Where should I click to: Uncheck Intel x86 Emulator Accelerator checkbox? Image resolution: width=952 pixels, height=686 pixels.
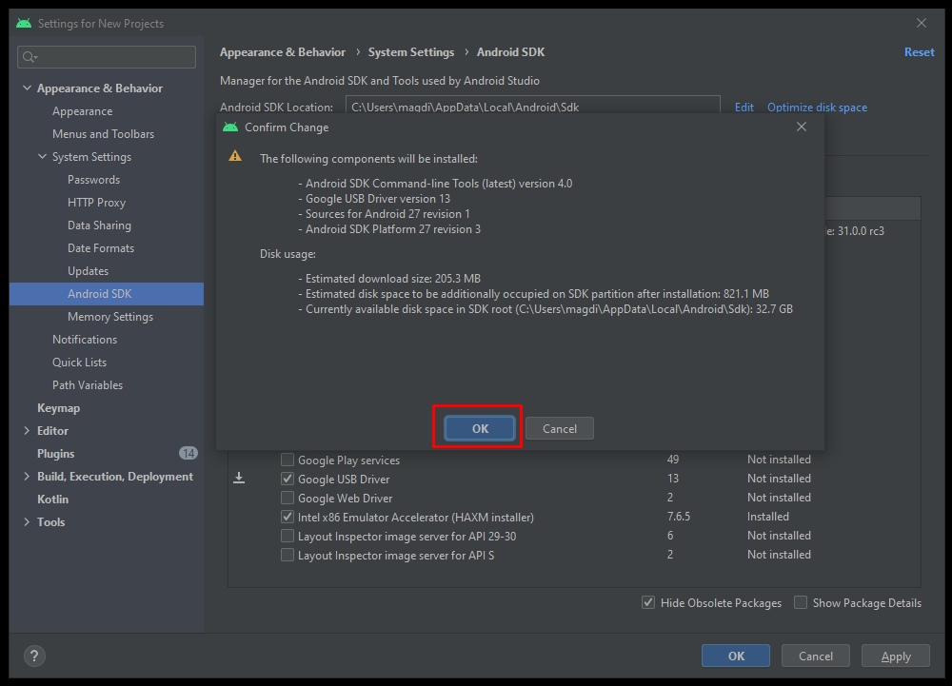point(288,517)
